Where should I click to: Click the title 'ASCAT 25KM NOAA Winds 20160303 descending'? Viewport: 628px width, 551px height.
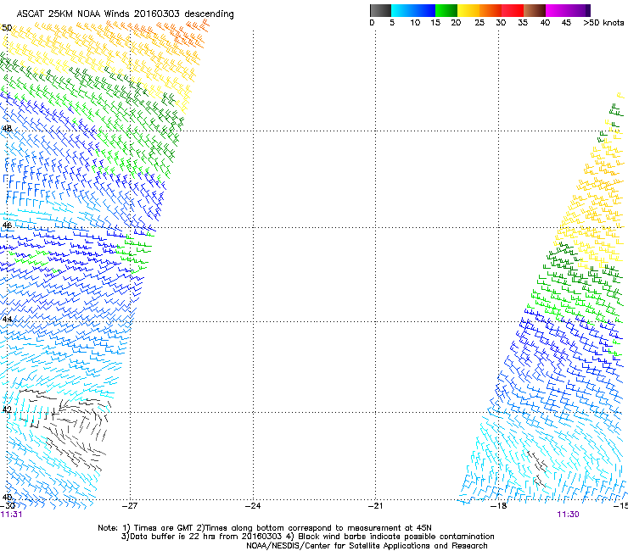[125, 14]
